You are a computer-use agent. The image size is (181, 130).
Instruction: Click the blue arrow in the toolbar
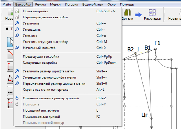point(138,15)
